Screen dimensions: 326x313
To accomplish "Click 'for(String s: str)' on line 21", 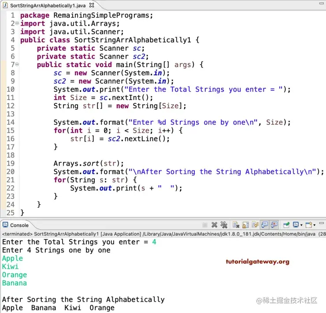I will pos(91,180).
